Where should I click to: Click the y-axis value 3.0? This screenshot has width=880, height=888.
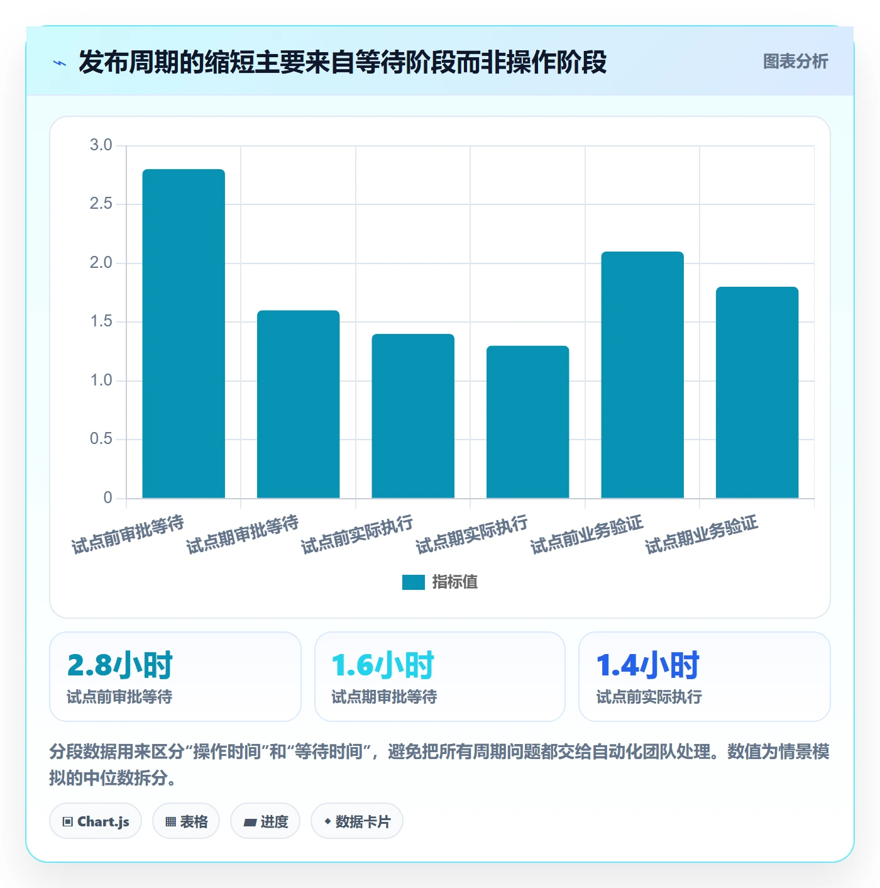coord(101,145)
